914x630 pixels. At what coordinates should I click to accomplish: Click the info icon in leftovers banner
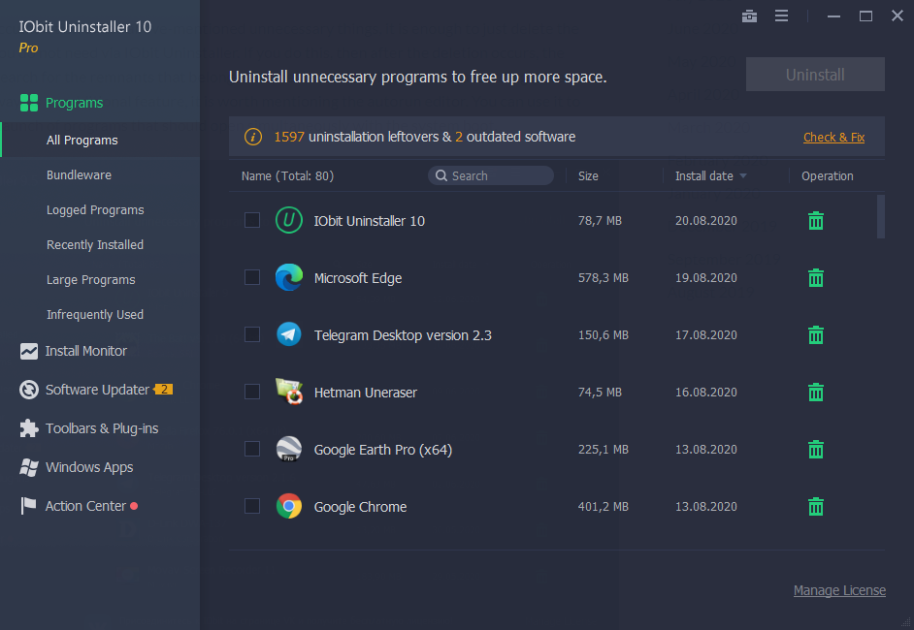pyautogui.click(x=253, y=137)
